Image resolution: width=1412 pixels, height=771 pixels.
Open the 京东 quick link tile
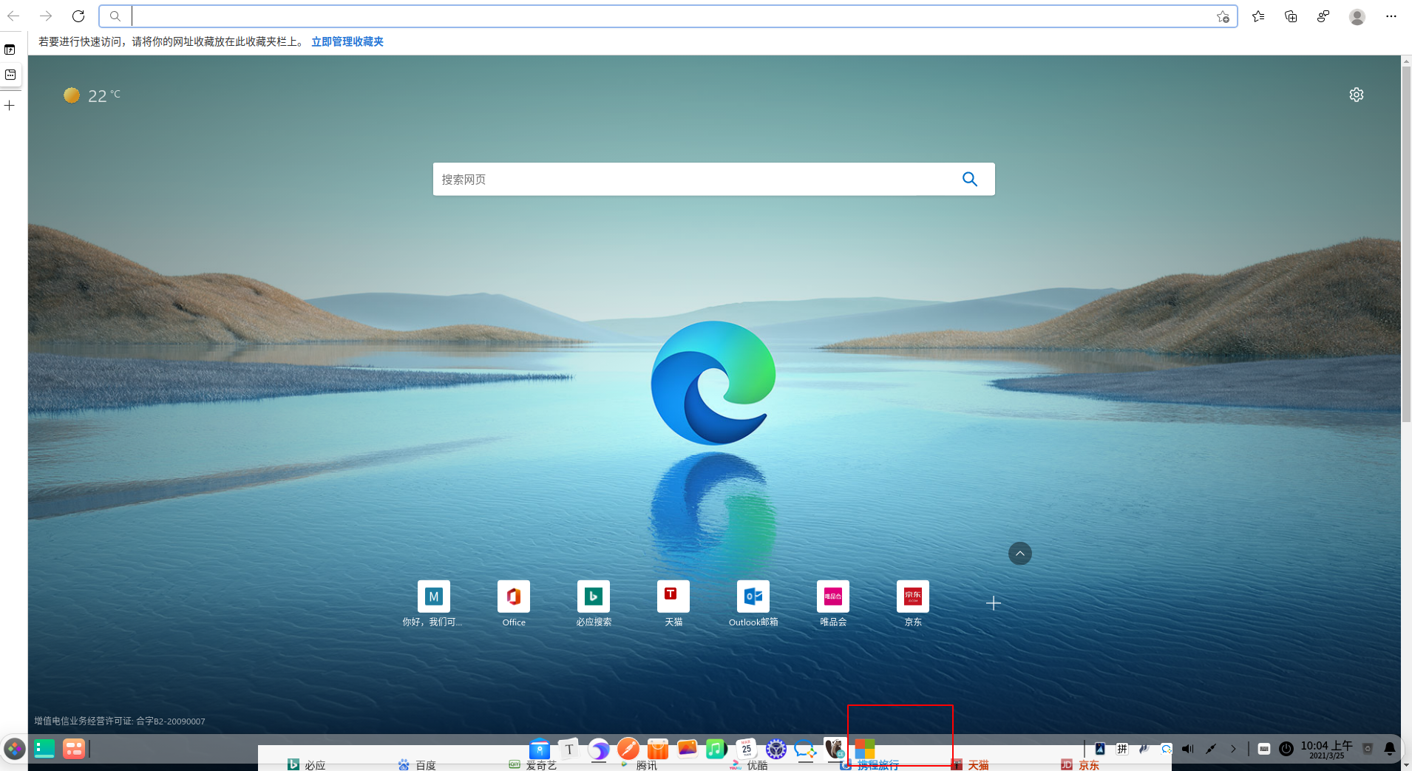[913, 604]
